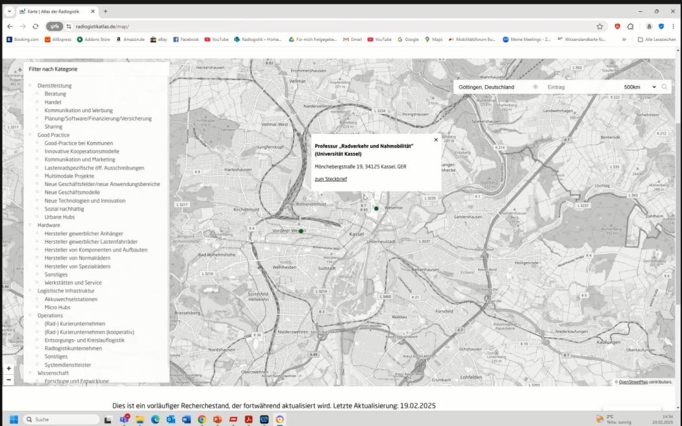This screenshot has height=426, width=682.
Task: Open the Facebook bookmark
Action: (186, 40)
